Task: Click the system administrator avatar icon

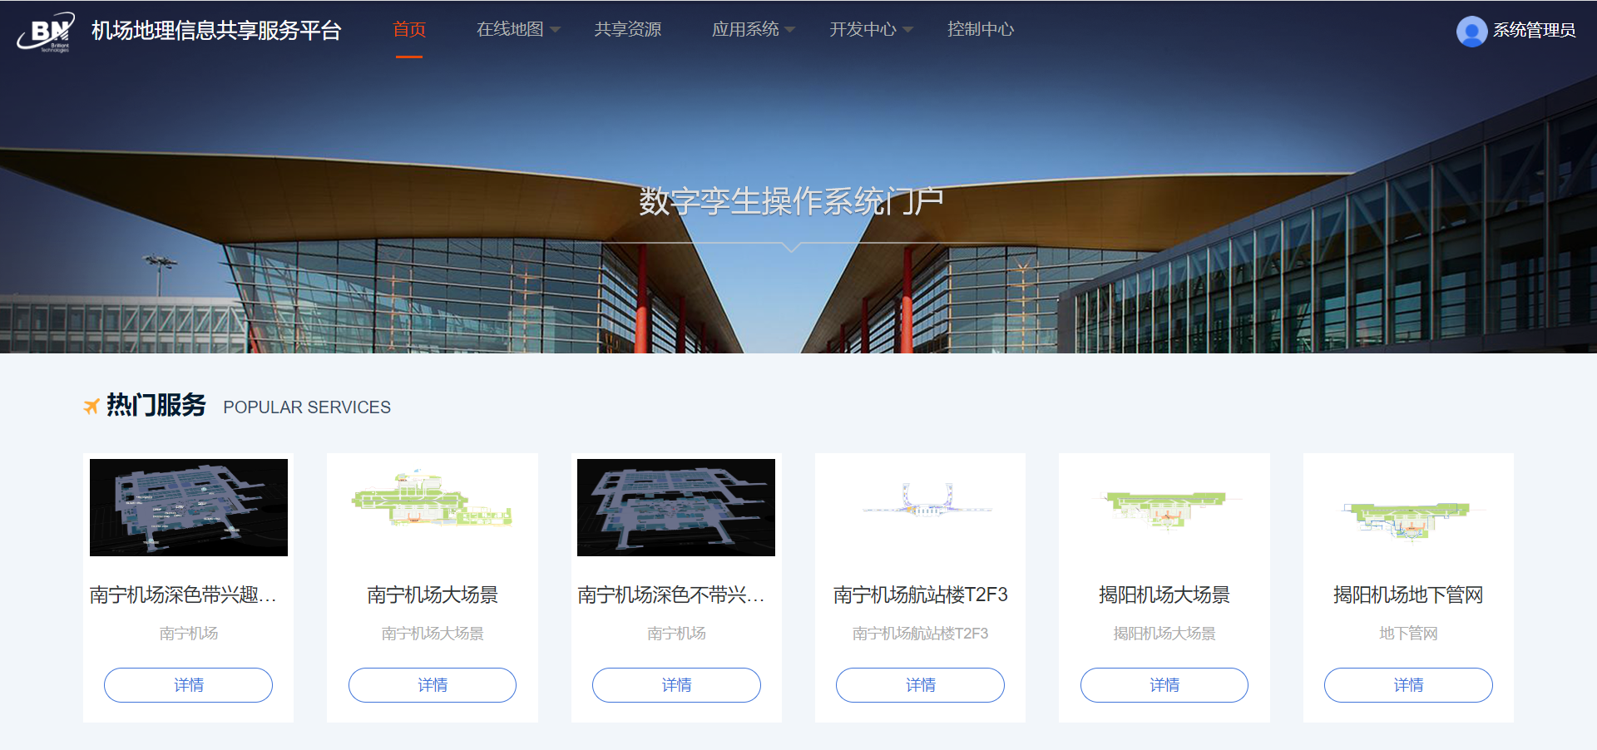Action: pos(1471,31)
